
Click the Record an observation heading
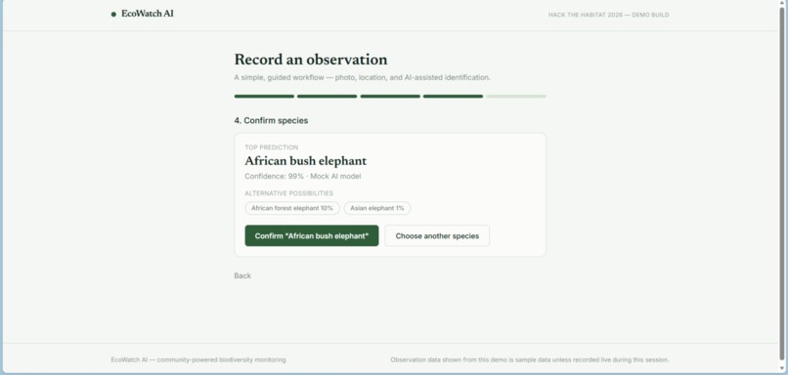[x=311, y=60]
